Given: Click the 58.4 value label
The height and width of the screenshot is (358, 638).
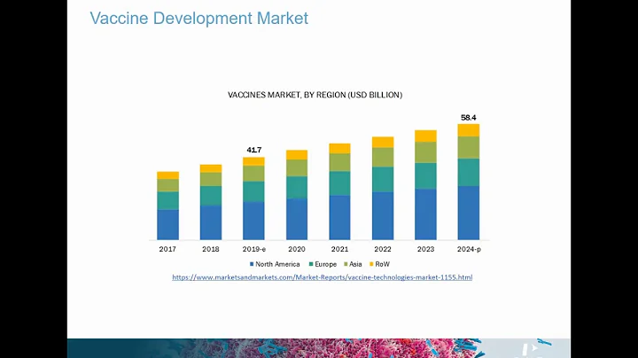Looking at the screenshot, I should tap(469, 118).
